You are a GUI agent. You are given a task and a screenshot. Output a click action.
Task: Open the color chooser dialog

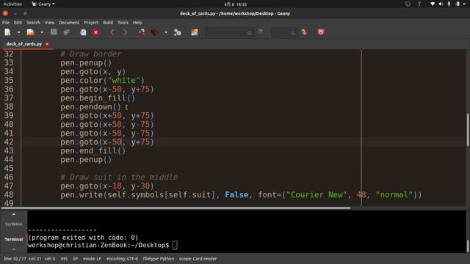click(195, 32)
